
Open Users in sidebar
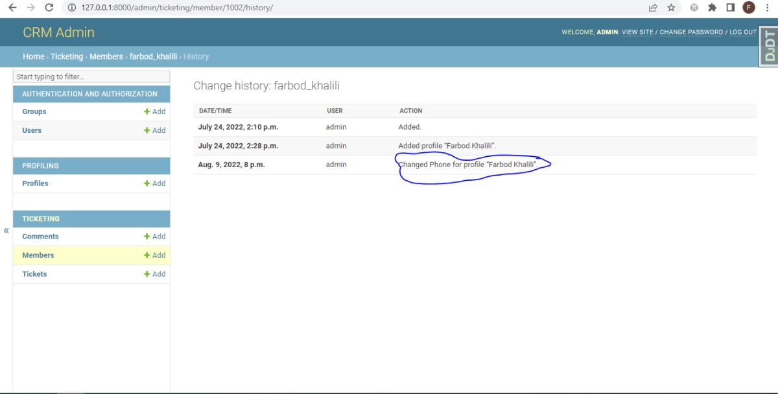[32, 130]
